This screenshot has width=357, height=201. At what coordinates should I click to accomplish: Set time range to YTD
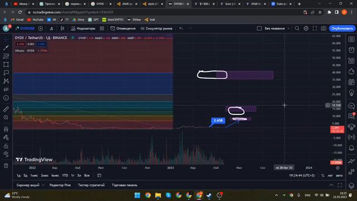(x=65, y=175)
